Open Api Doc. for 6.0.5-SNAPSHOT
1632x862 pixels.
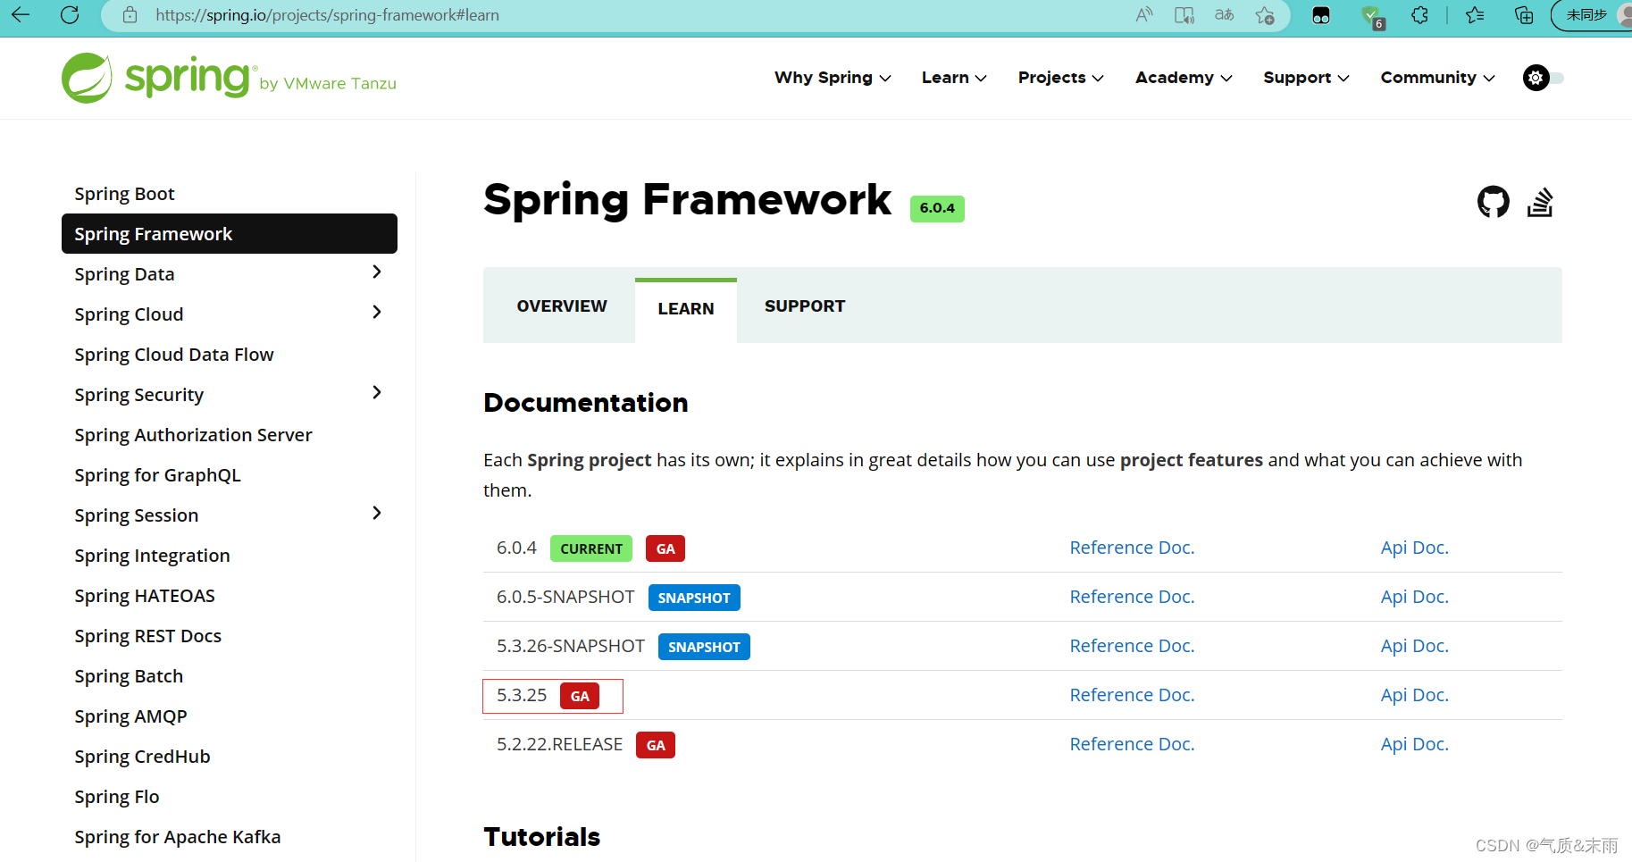tap(1415, 597)
